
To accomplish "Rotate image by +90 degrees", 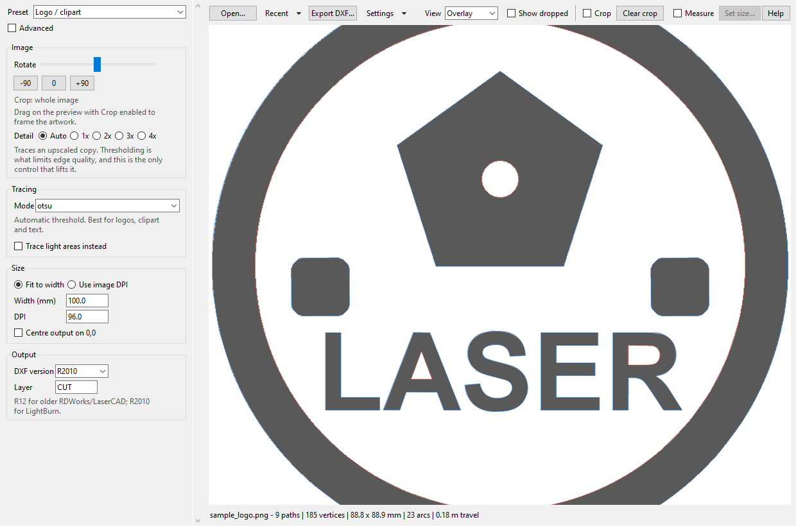I will click(82, 83).
